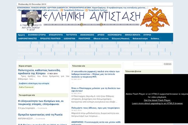The image size is (188, 125).
Task: Open the Τροφοδοσία Ειδήσεων feed link
Action: pos(74,10)
